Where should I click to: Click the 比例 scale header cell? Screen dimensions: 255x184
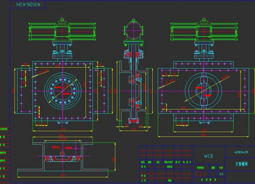[x=221, y=168]
